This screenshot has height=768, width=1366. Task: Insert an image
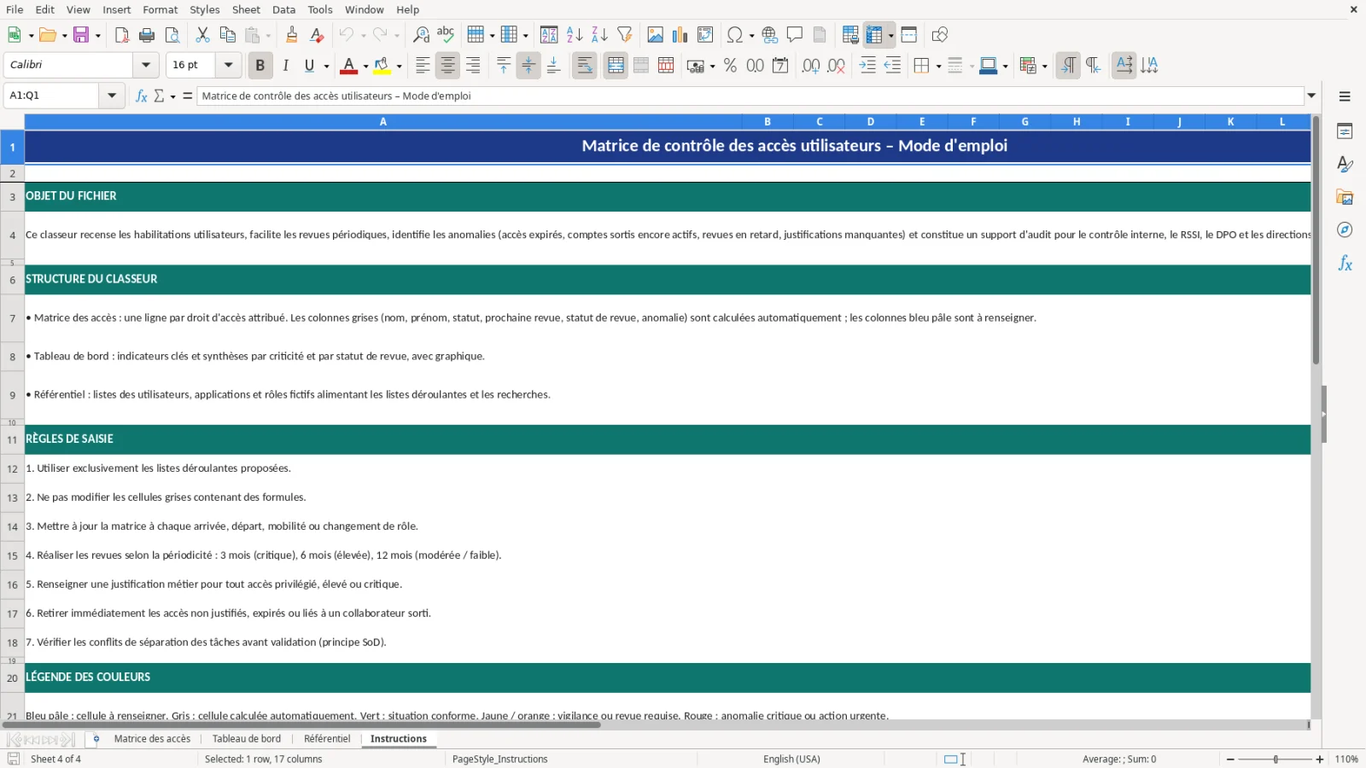(656, 35)
